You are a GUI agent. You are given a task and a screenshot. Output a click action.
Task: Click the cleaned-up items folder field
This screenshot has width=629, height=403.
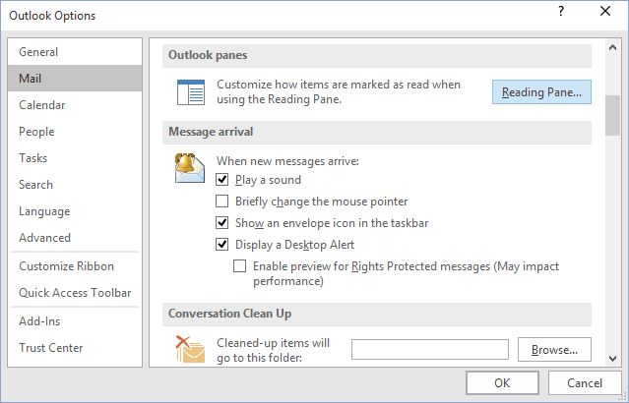(x=430, y=350)
